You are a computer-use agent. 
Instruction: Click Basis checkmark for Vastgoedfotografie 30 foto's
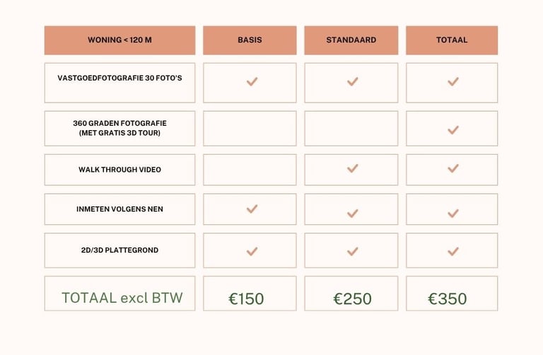click(x=252, y=81)
